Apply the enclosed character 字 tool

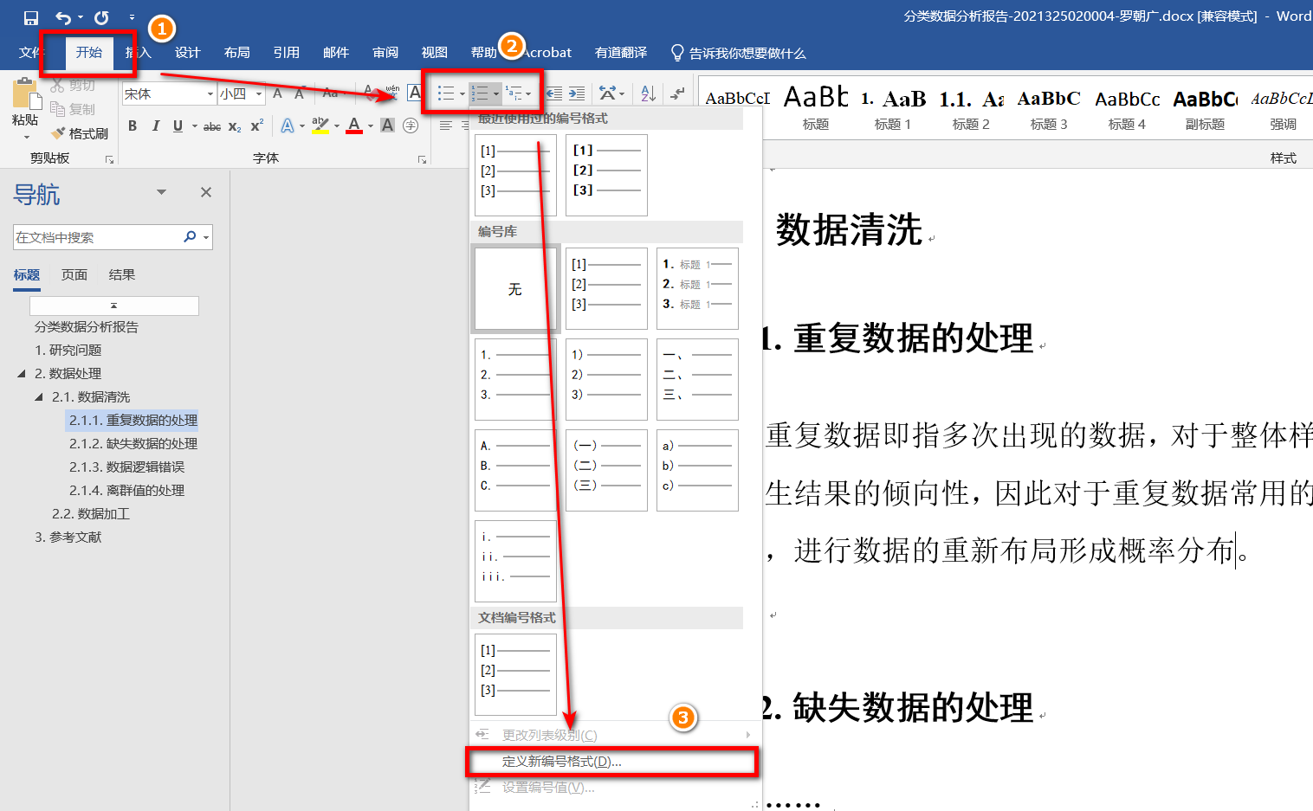pos(411,126)
